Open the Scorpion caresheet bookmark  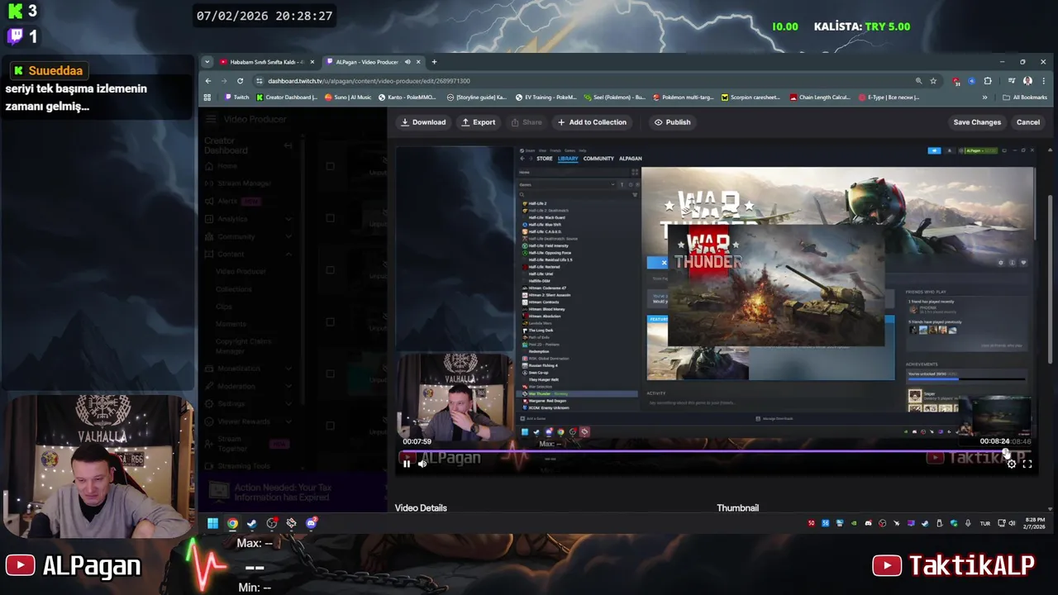click(751, 98)
